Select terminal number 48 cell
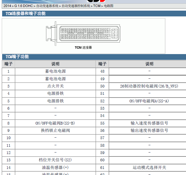Viewport: 186px width, 175px height. [102, 71]
